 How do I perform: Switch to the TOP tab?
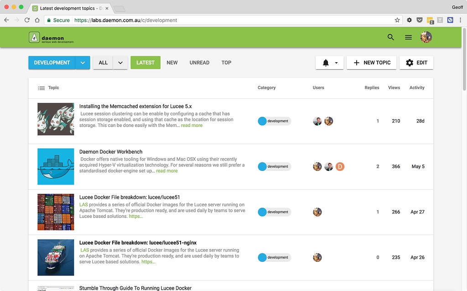[x=226, y=63]
